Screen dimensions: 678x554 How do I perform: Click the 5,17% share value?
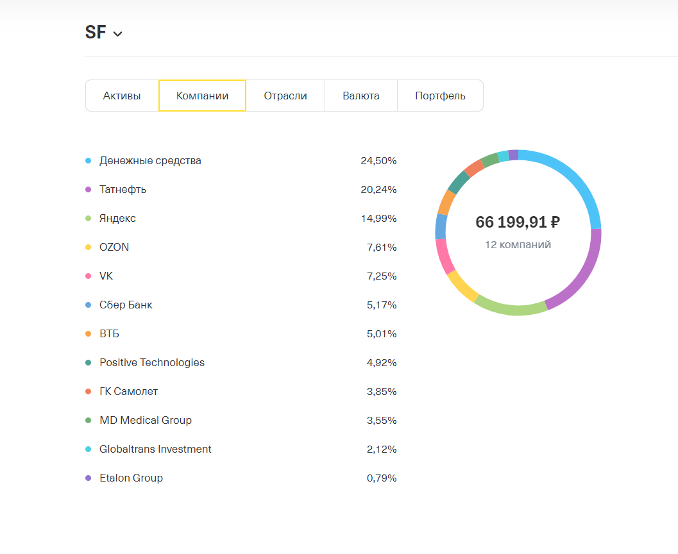(x=382, y=305)
